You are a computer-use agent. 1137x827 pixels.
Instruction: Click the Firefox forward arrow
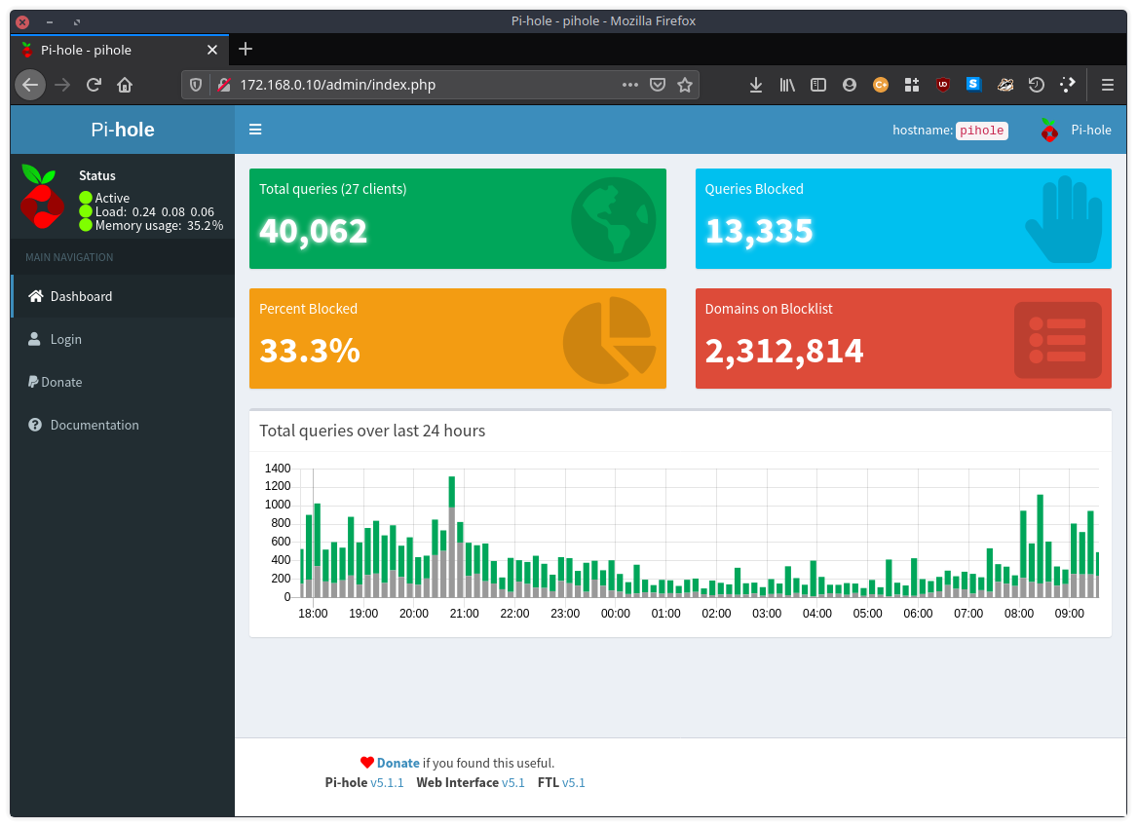tap(62, 85)
